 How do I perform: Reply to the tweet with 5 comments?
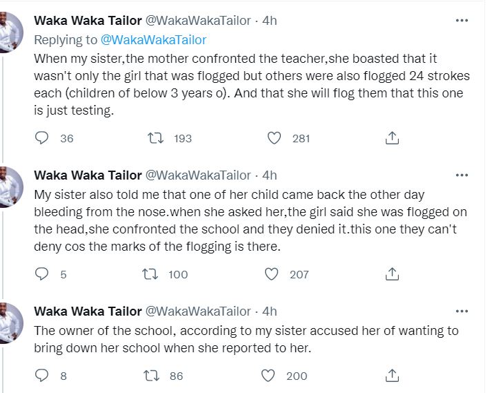41,274
